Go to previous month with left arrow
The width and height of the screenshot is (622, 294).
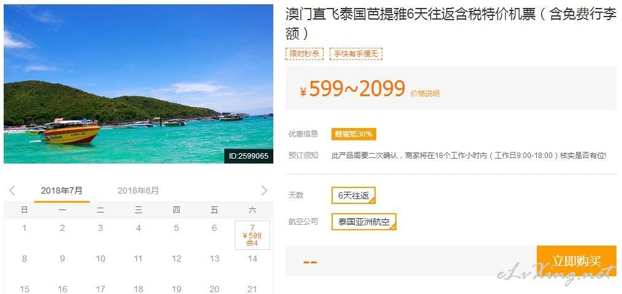[x=12, y=190]
